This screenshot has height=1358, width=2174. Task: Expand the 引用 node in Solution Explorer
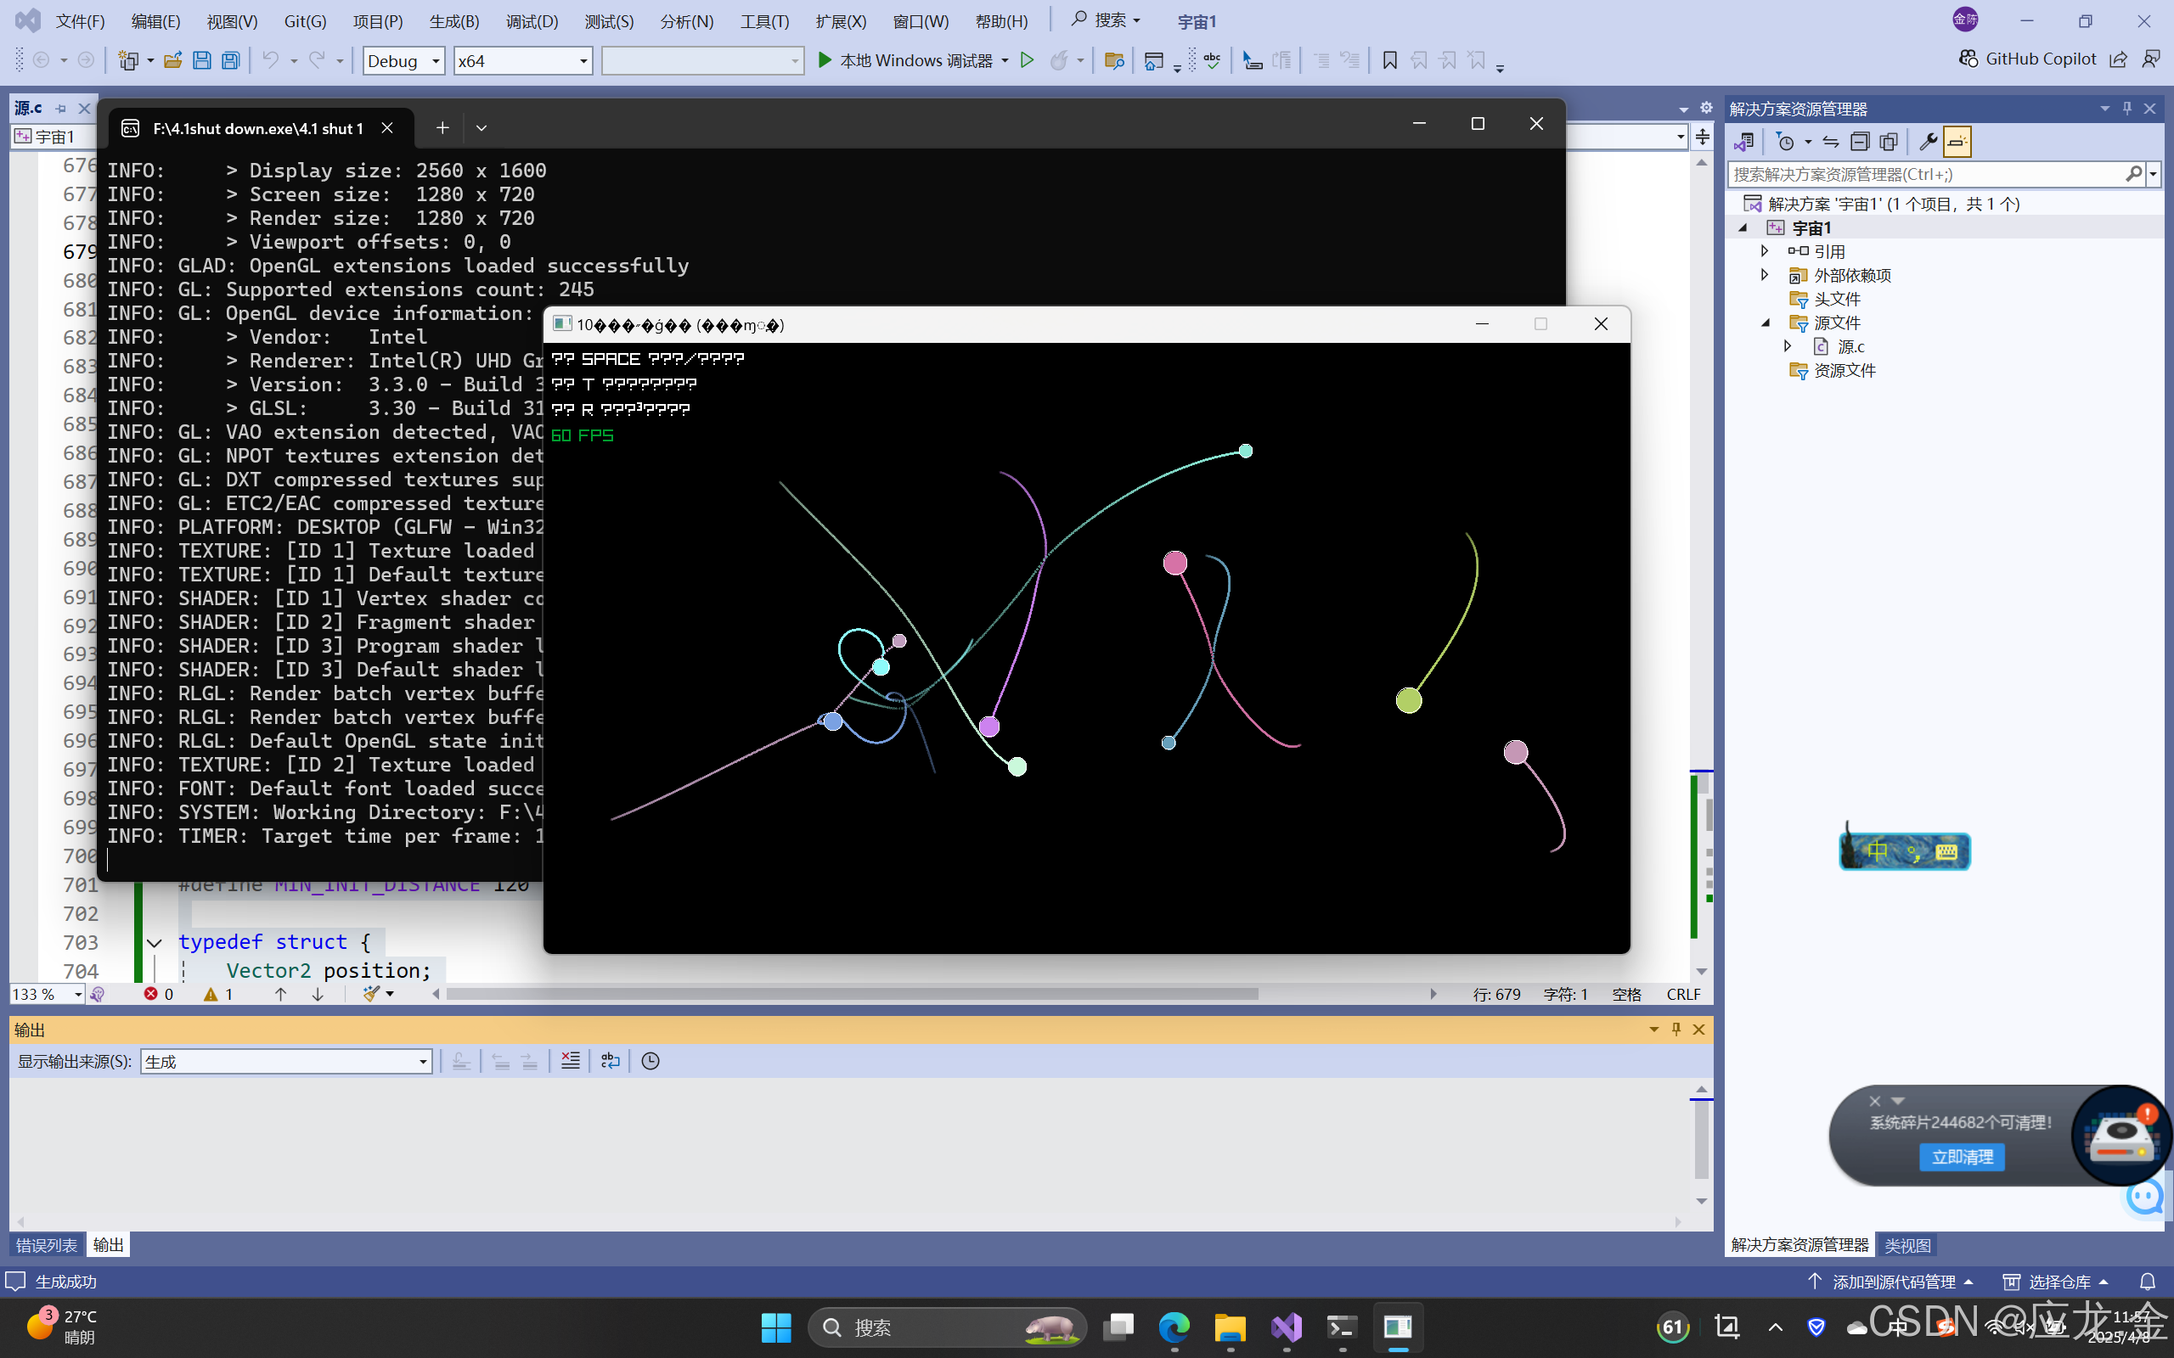point(1764,250)
